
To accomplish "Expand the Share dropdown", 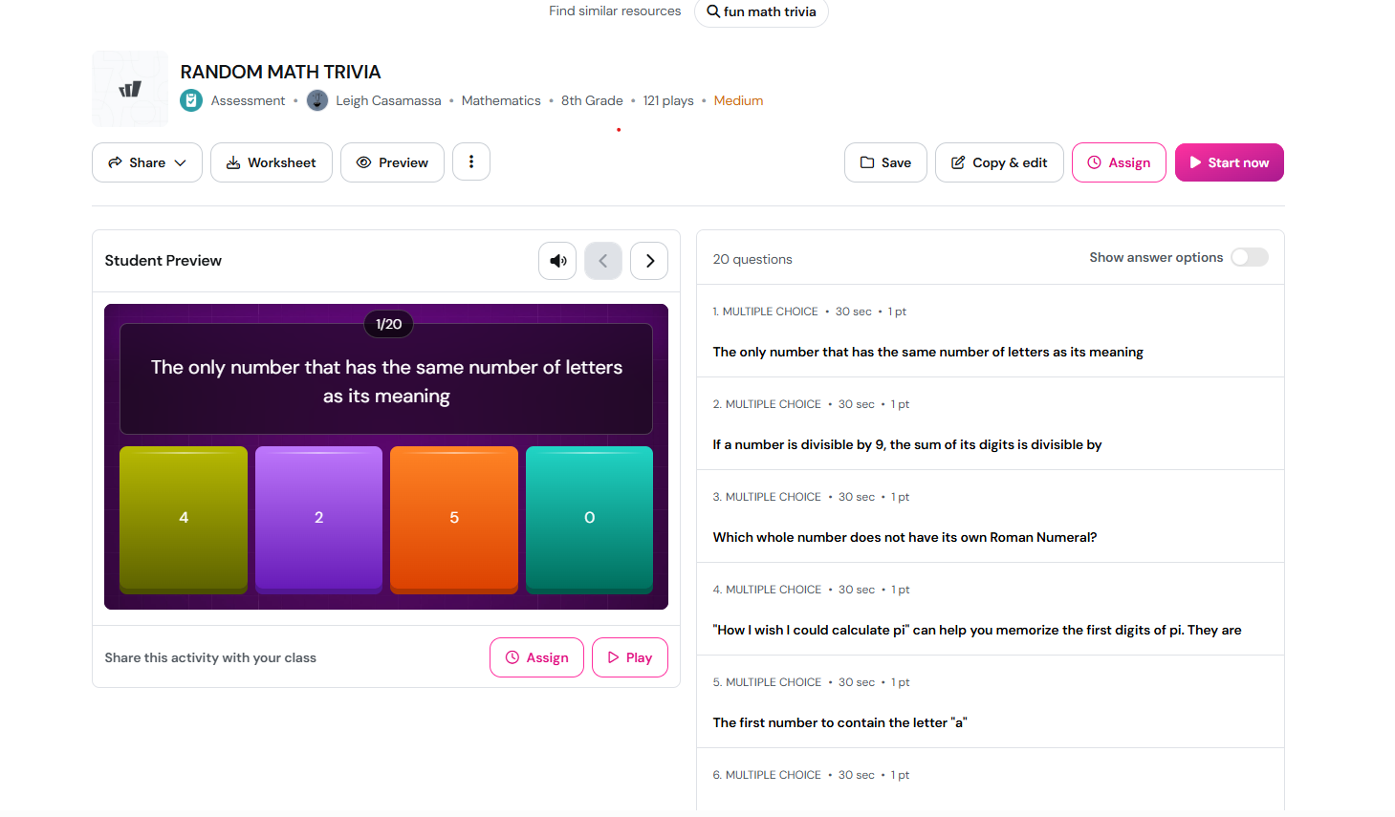I will (147, 162).
